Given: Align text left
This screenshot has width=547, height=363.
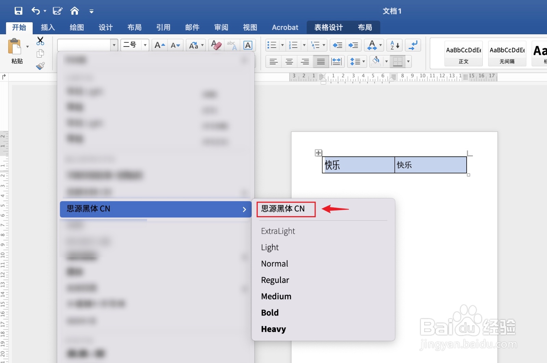Looking at the screenshot, I should click(x=273, y=62).
